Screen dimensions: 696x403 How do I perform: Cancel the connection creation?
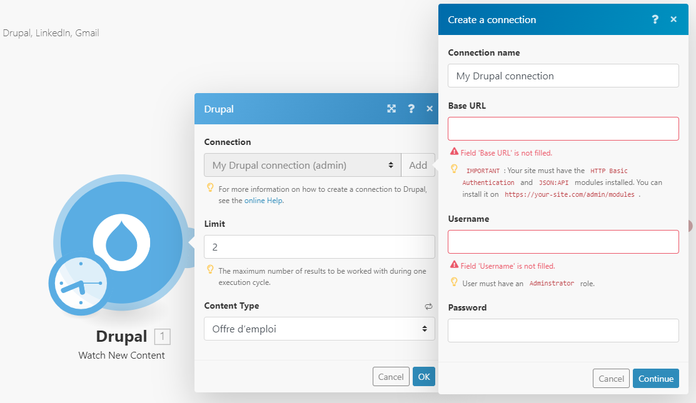(611, 378)
